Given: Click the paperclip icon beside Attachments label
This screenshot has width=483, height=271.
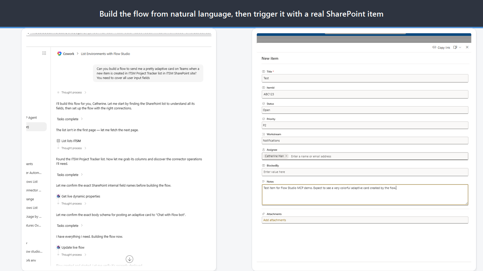Looking at the screenshot, I should 263,214.
